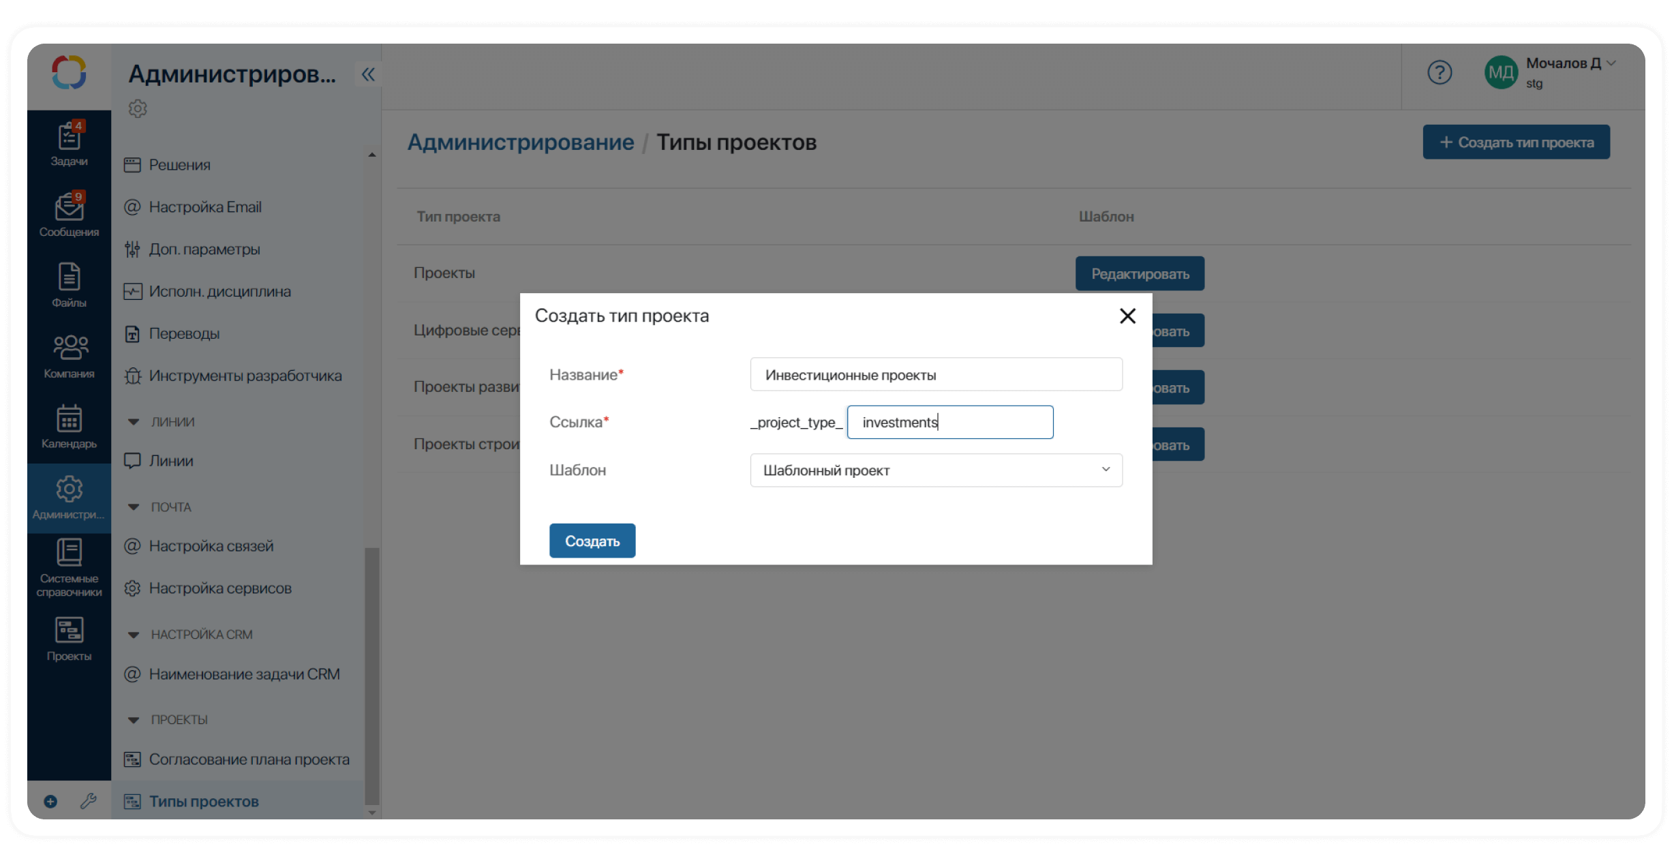Click the Создать button in dialog
This screenshot has height=863, width=1674.
(x=592, y=541)
